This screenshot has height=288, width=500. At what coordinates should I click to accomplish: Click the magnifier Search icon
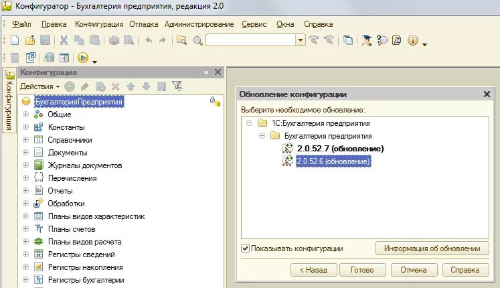[197, 40]
